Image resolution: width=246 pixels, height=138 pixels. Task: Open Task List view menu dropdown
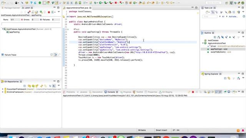tap(243, 12)
